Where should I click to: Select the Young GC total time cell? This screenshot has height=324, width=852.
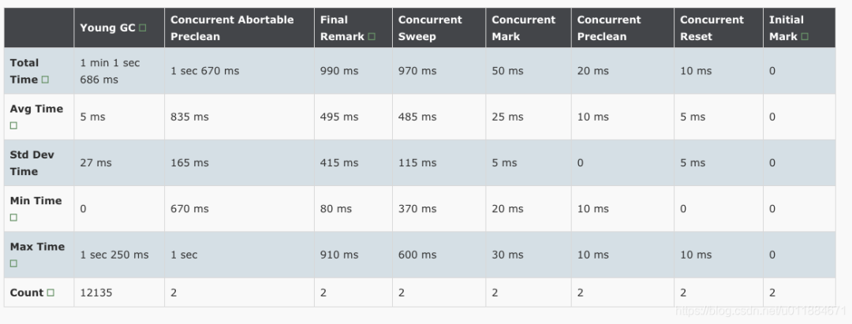[110, 71]
